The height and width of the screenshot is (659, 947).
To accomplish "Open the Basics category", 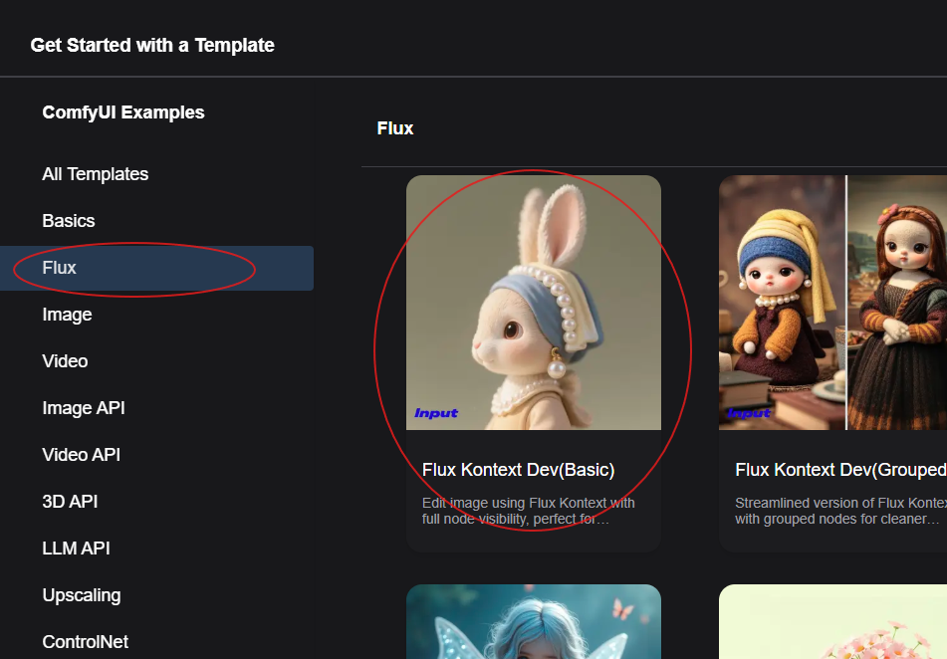I will pyautogui.click(x=69, y=221).
